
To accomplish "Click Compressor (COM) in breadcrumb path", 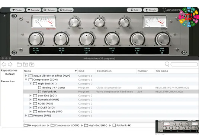I will tap(65, 125).
